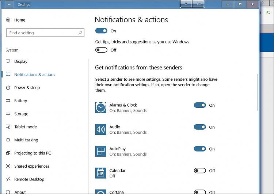Viewport: 274px width, 194px height.
Task: Click the Notifications & actions speech bubble icon
Action: click(x=8, y=74)
